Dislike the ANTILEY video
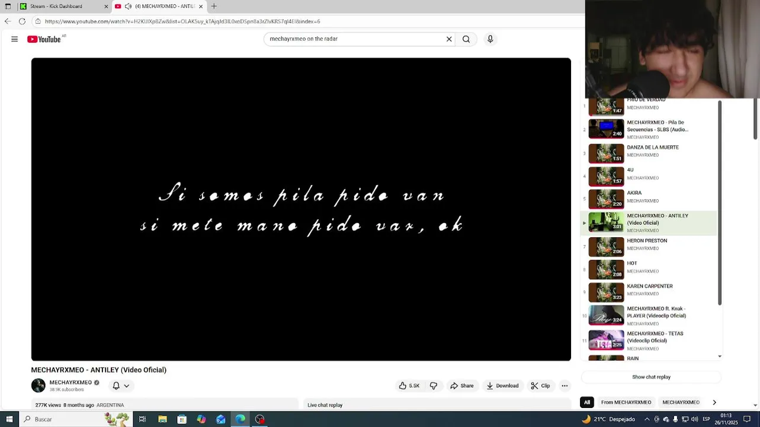Screen dimensions: 760x427 point(434,385)
